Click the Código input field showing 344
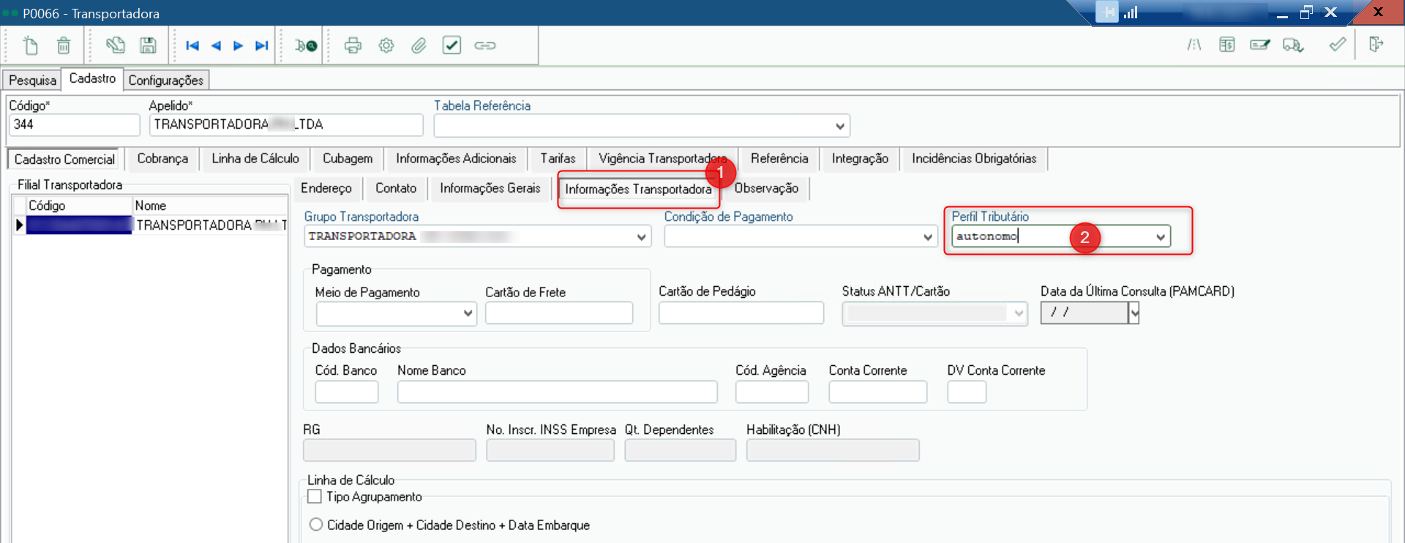The width and height of the screenshot is (1405, 543). click(74, 125)
